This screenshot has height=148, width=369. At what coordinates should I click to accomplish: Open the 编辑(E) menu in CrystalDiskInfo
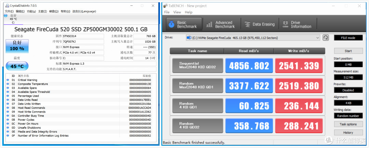click(x=20, y=11)
